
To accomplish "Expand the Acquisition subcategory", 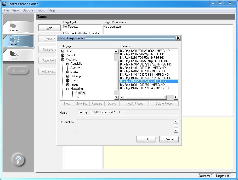I will [x=67, y=64].
